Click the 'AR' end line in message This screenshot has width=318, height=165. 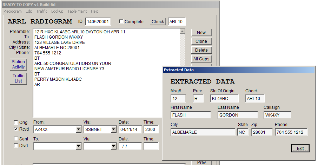click(x=37, y=85)
